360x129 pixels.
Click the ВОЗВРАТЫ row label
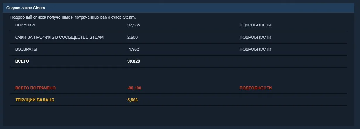click(x=26, y=49)
